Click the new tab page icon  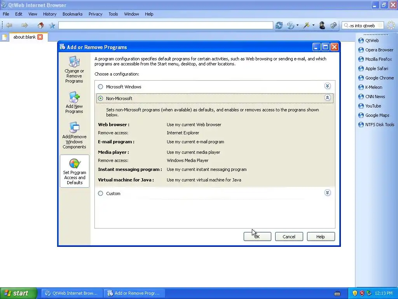4,37
